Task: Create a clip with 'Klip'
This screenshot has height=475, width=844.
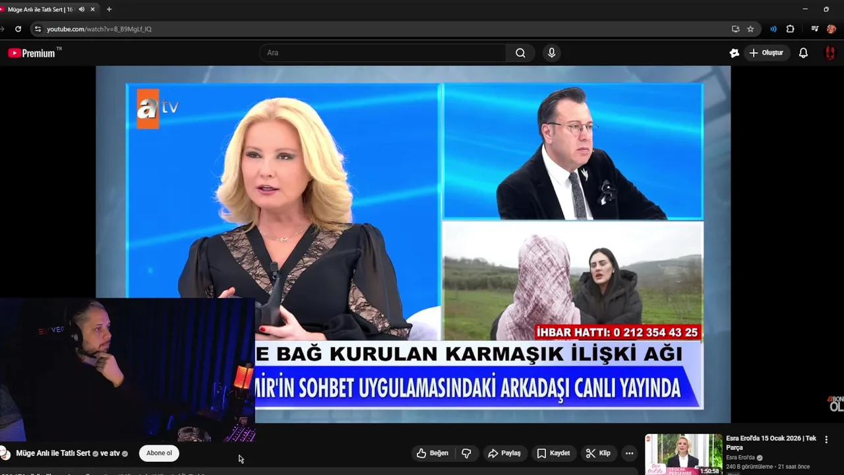Action: [x=599, y=453]
